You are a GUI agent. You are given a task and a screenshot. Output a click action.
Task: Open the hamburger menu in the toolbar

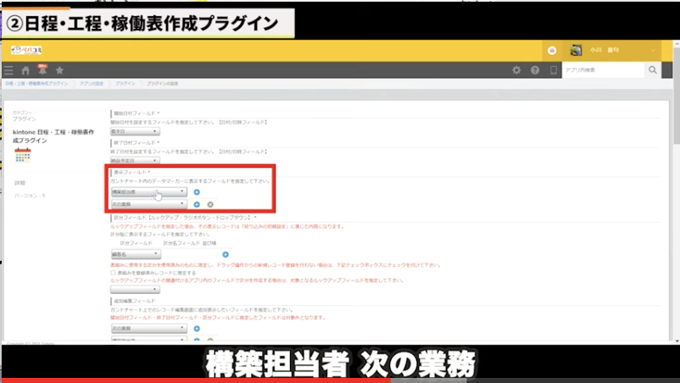[8, 70]
